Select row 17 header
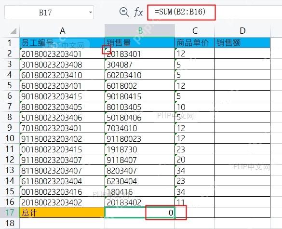Image resolution: width=282 pixels, height=229 pixels. tap(10, 213)
